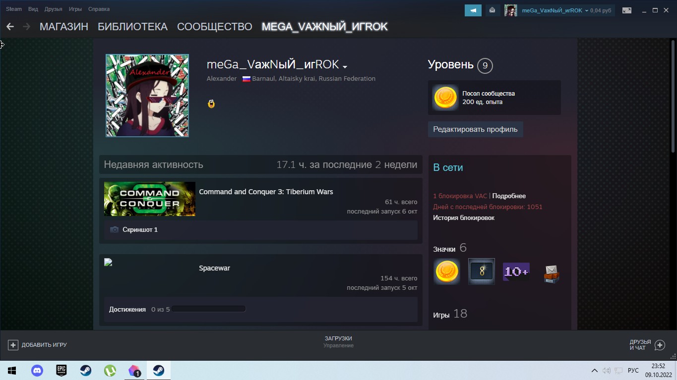Open Подробнее link for VAC ban
The width and height of the screenshot is (677, 380).
[x=509, y=196]
